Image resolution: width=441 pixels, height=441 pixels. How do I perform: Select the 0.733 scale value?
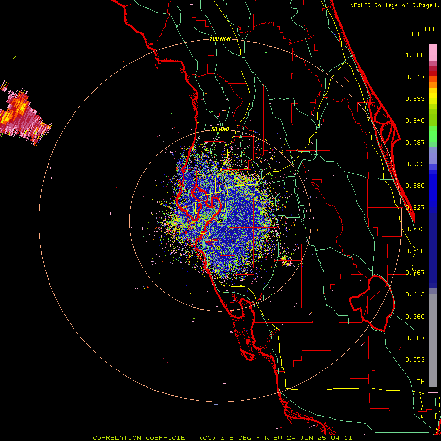pyautogui.click(x=415, y=164)
